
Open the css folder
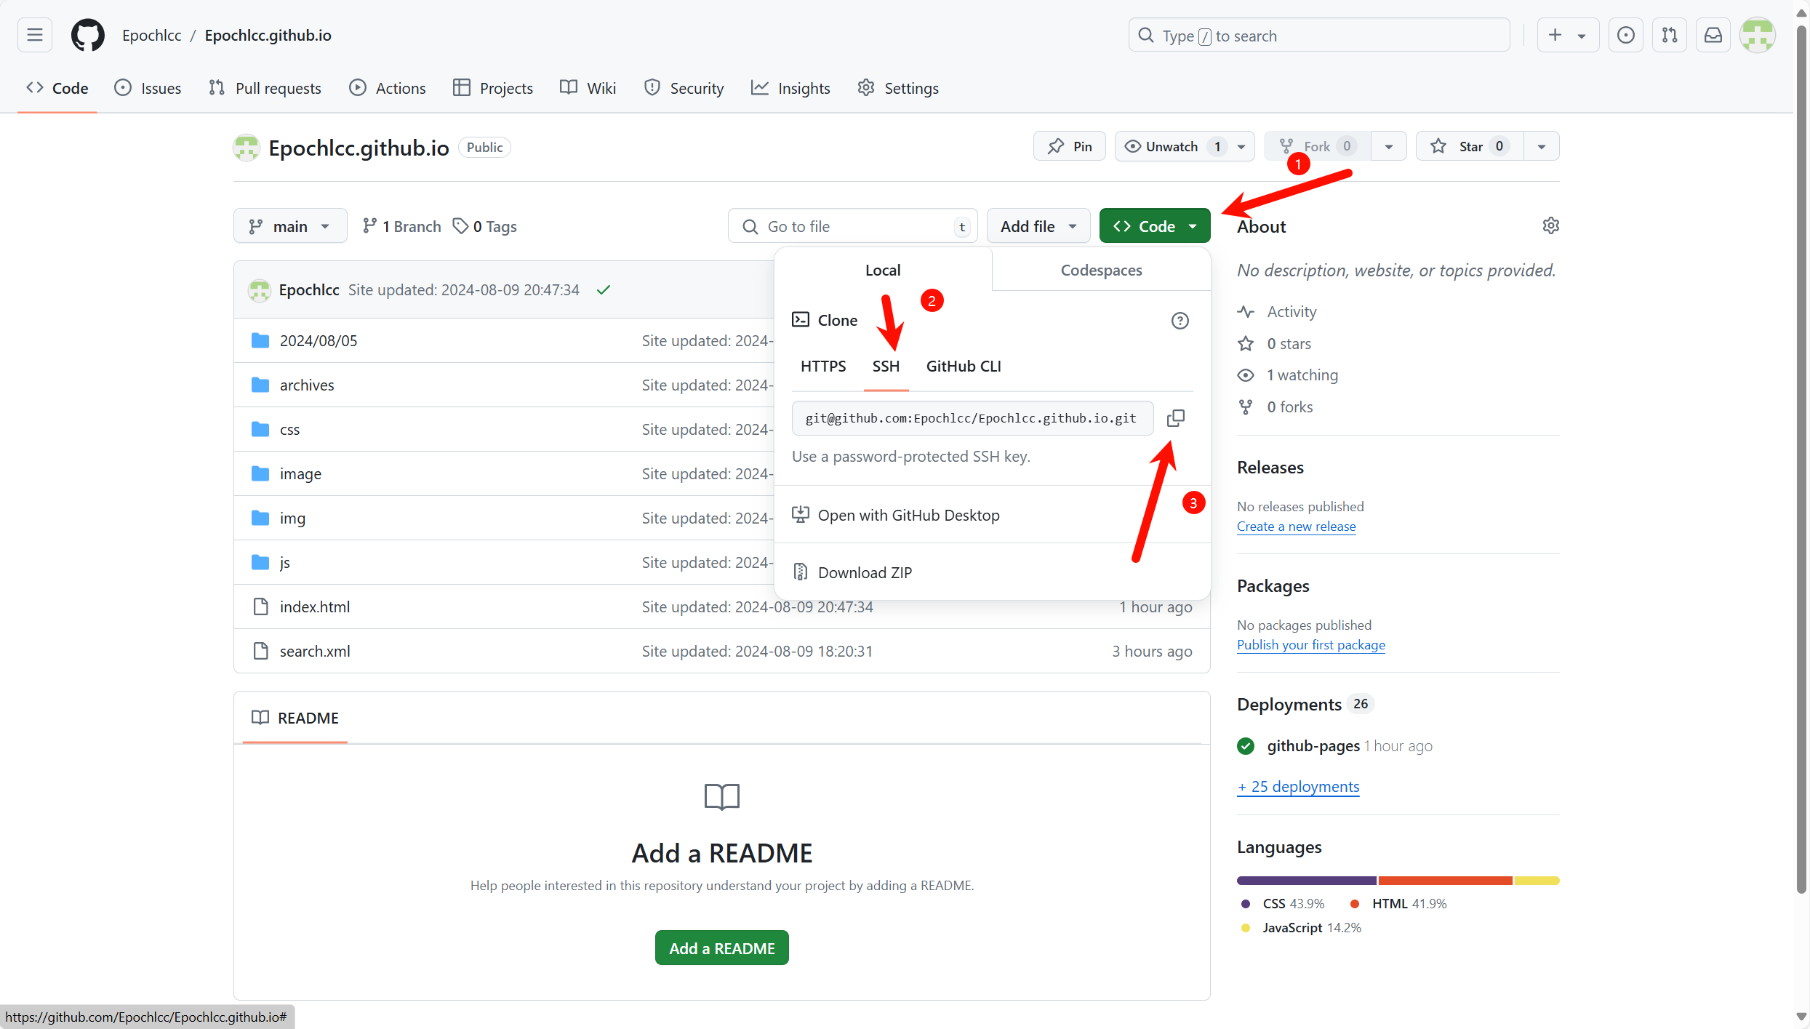coord(289,429)
